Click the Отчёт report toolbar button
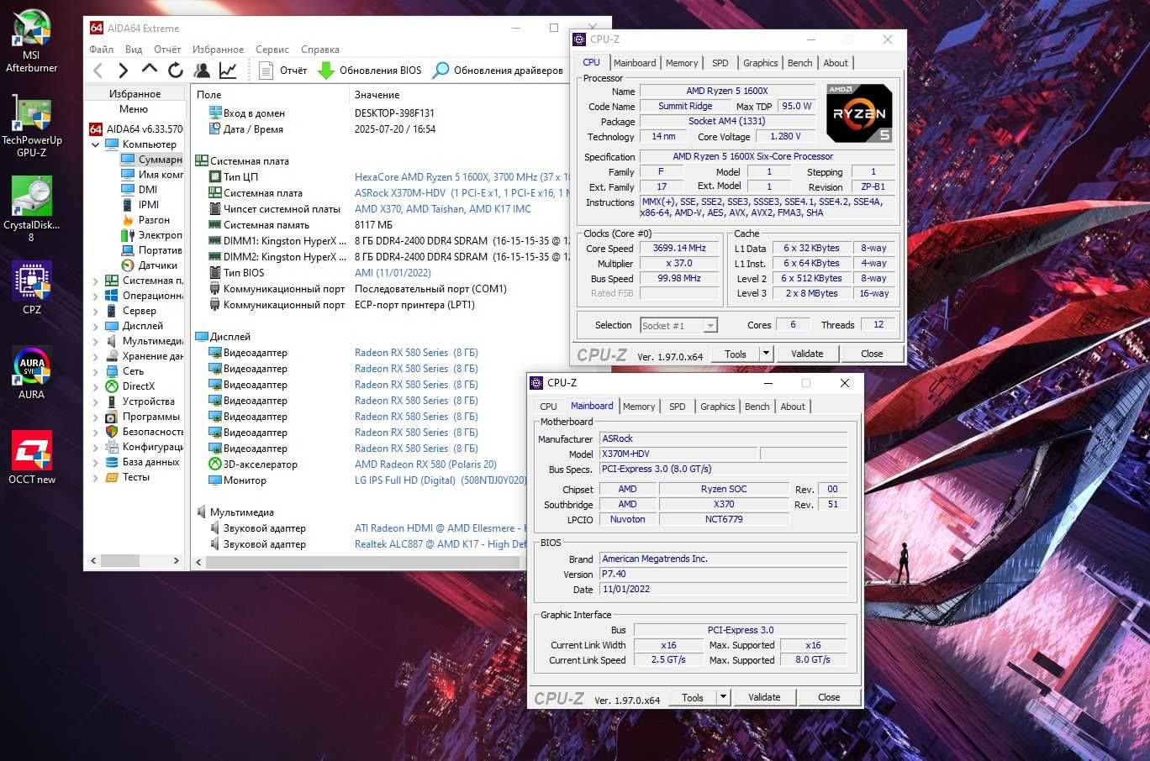This screenshot has width=1150, height=761. (282, 71)
